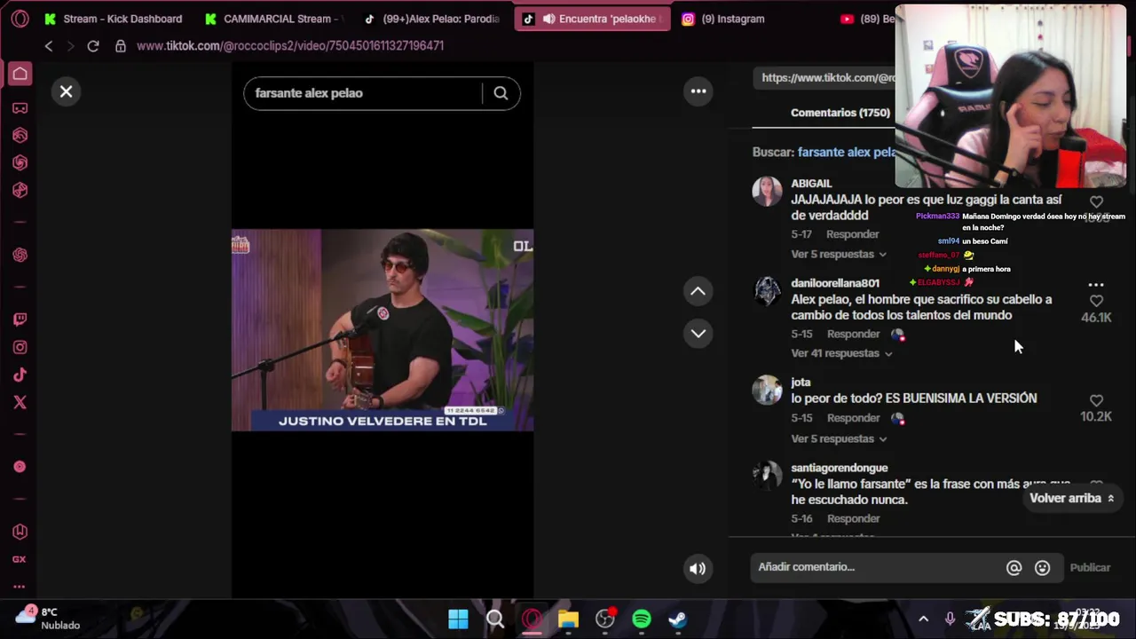Open the Comentarios (1750) tab
This screenshot has height=639, width=1136.
point(840,113)
